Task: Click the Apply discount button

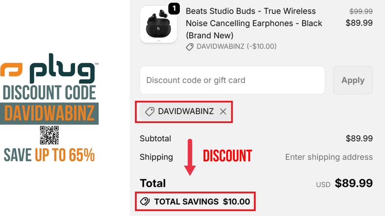Action: [352, 80]
